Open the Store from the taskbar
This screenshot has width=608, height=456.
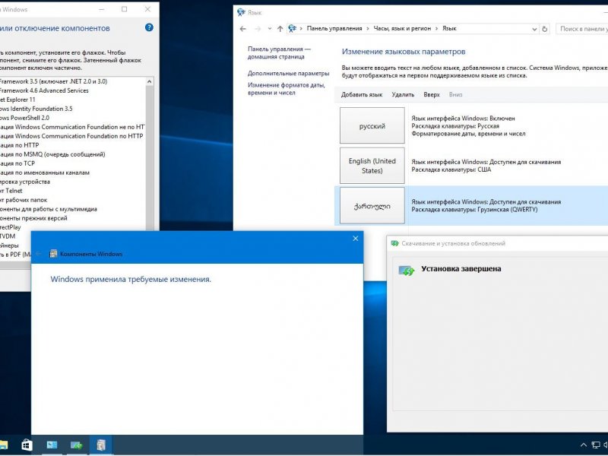pyautogui.click(x=27, y=445)
